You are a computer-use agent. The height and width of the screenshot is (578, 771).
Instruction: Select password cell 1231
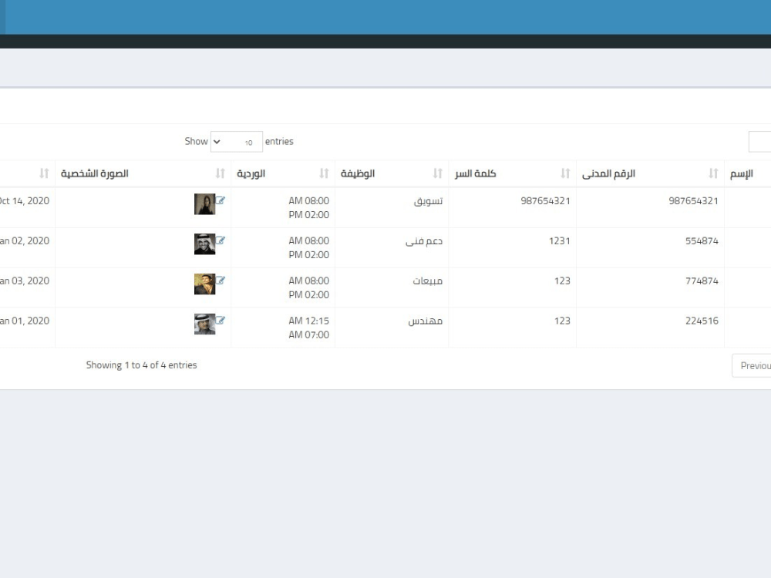[x=559, y=240]
